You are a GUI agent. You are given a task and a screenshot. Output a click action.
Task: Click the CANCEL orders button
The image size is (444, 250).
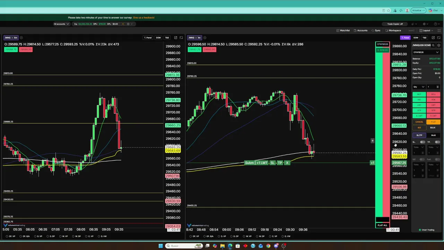pyautogui.click(x=419, y=122)
